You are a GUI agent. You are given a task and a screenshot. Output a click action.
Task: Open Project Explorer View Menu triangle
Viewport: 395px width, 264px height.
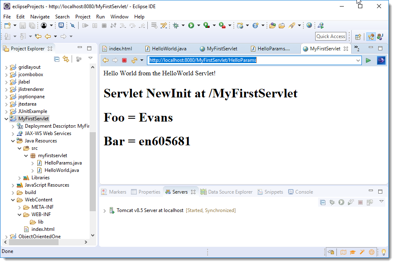pos(90,58)
